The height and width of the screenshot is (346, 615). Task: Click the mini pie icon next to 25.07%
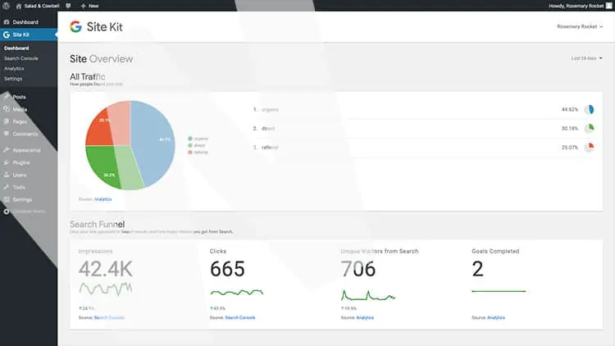[x=589, y=148]
